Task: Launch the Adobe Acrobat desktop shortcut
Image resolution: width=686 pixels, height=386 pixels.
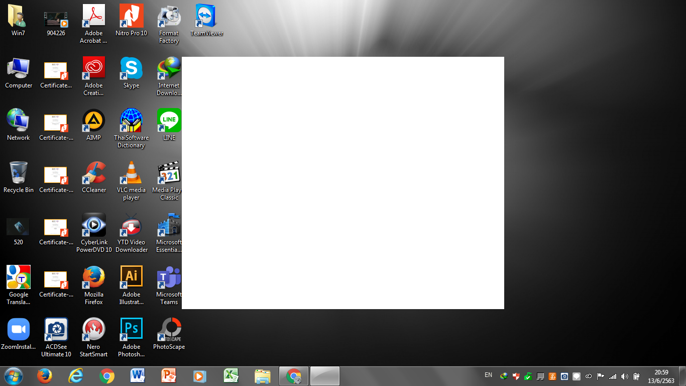Action: (x=93, y=24)
